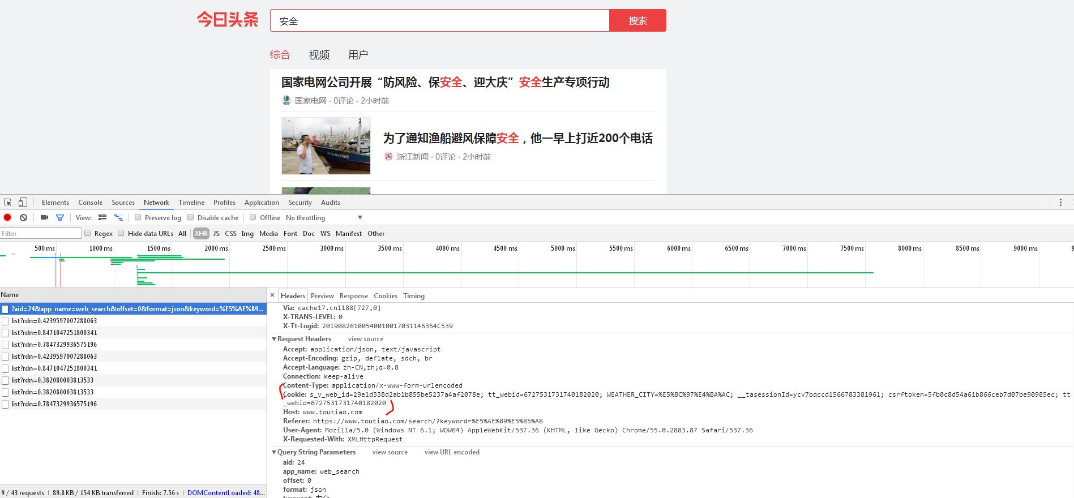Filter requests by Doc type
Image resolution: width=1074 pixels, height=498 pixels.
coord(309,233)
